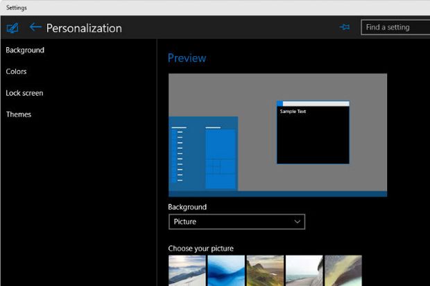
Task: Open the Background section
Action: (25, 50)
